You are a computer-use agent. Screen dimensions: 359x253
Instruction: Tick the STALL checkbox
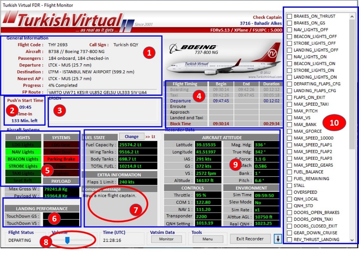point(290,185)
